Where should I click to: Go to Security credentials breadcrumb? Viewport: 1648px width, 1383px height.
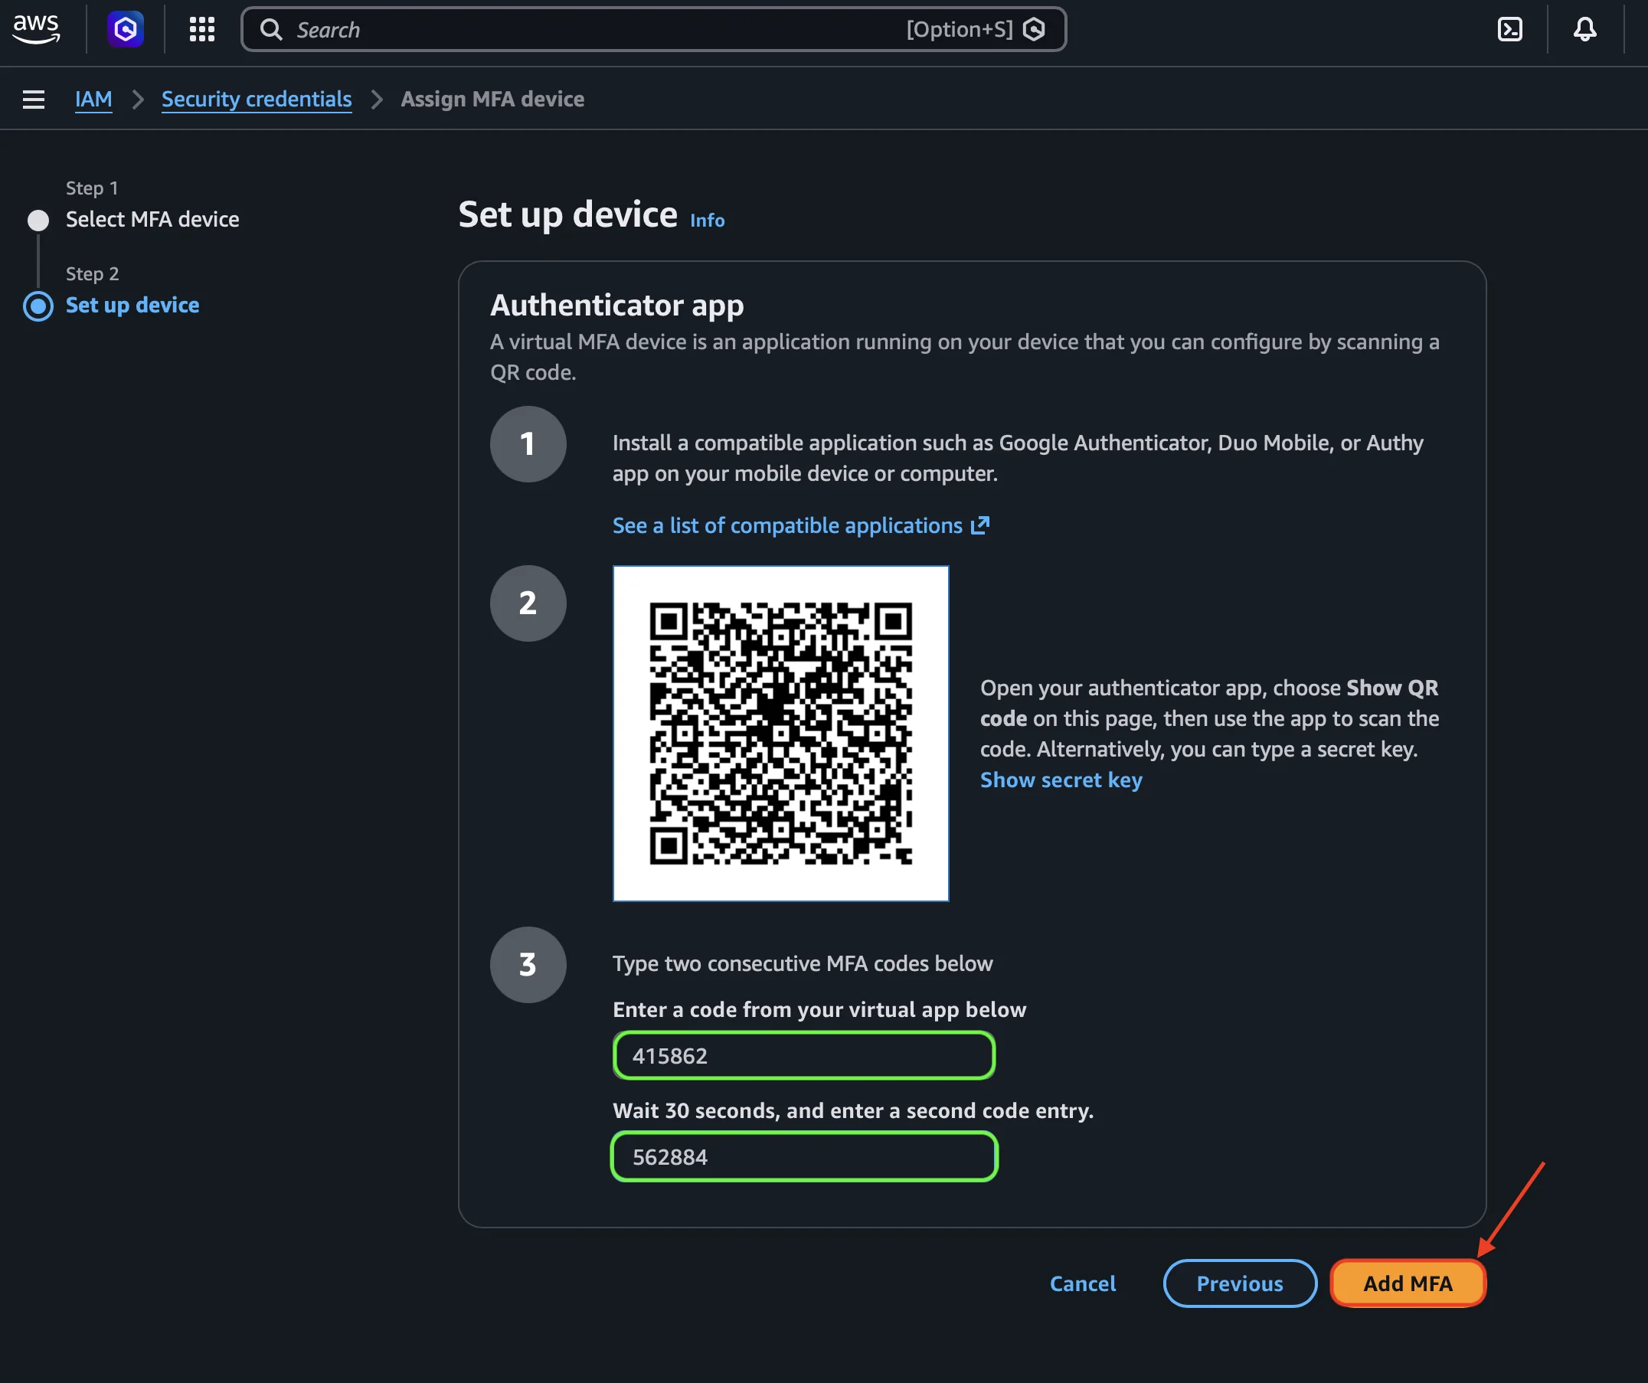[x=256, y=99]
